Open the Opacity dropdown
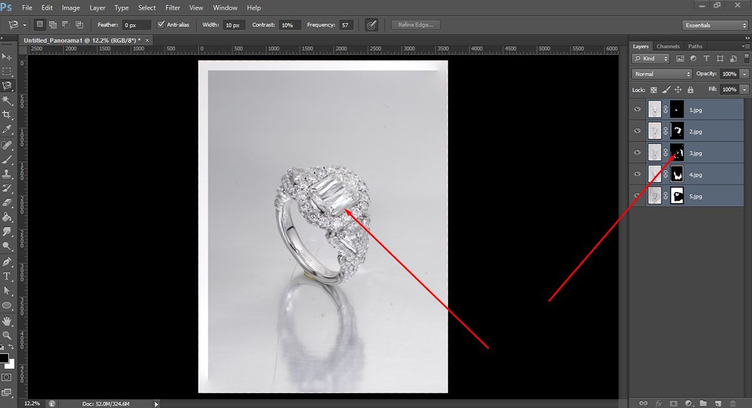This screenshot has width=752, height=408. tap(744, 73)
